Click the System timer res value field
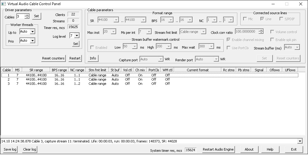Image resolution: width=308 pixels, height=156 pixels. tap(191, 150)
